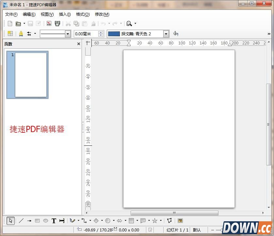Open the file with the Open icon
Image resolution: width=274 pixels, height=236 pixels.
19,23
